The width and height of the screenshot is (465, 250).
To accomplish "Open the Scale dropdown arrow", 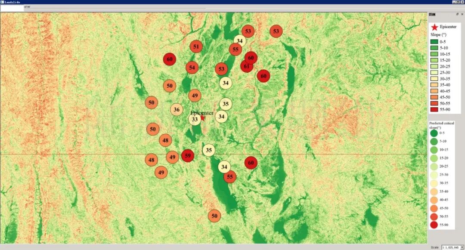I will (462, 247).
